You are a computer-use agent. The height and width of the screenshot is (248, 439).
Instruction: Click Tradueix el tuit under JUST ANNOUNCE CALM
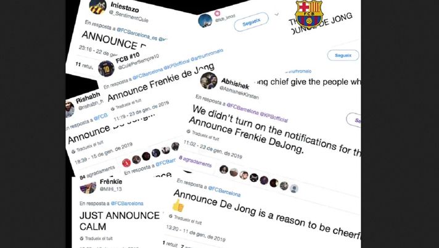click(96, 239)
